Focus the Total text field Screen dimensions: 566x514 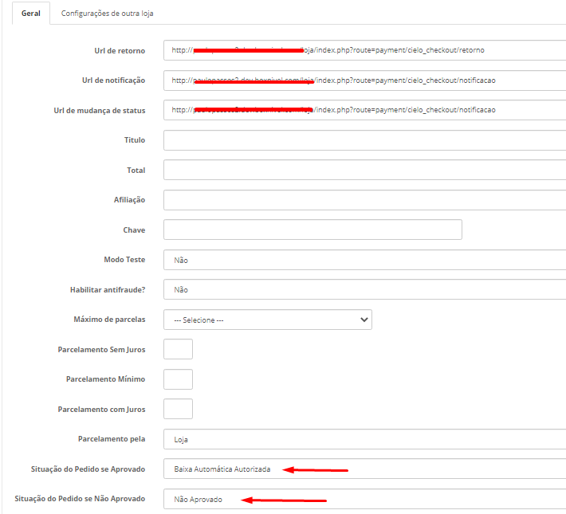(x=364, y=170)
